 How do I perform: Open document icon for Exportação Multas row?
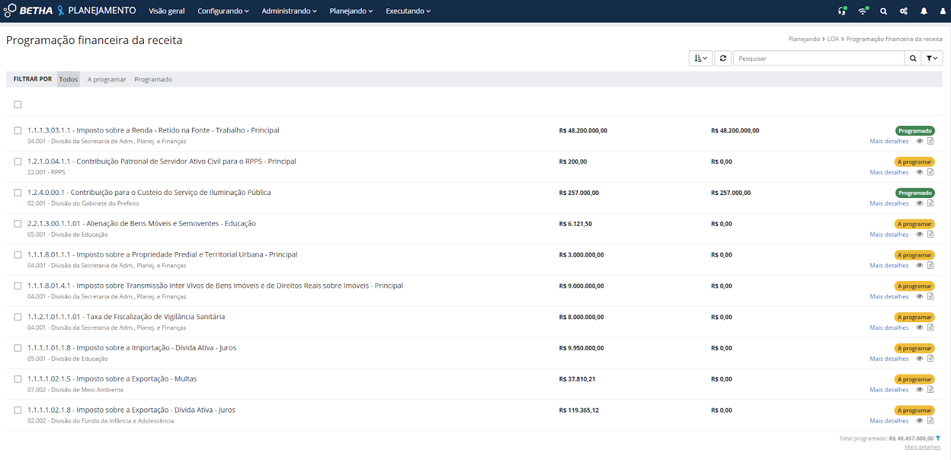[931, 389]
